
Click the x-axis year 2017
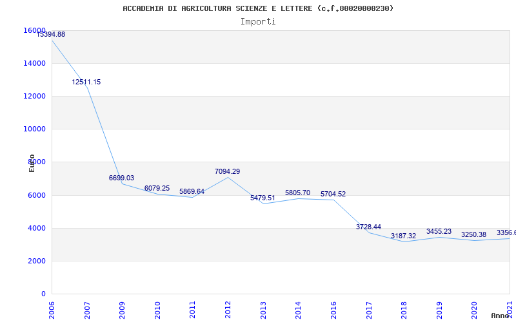(x=368, y=310)
